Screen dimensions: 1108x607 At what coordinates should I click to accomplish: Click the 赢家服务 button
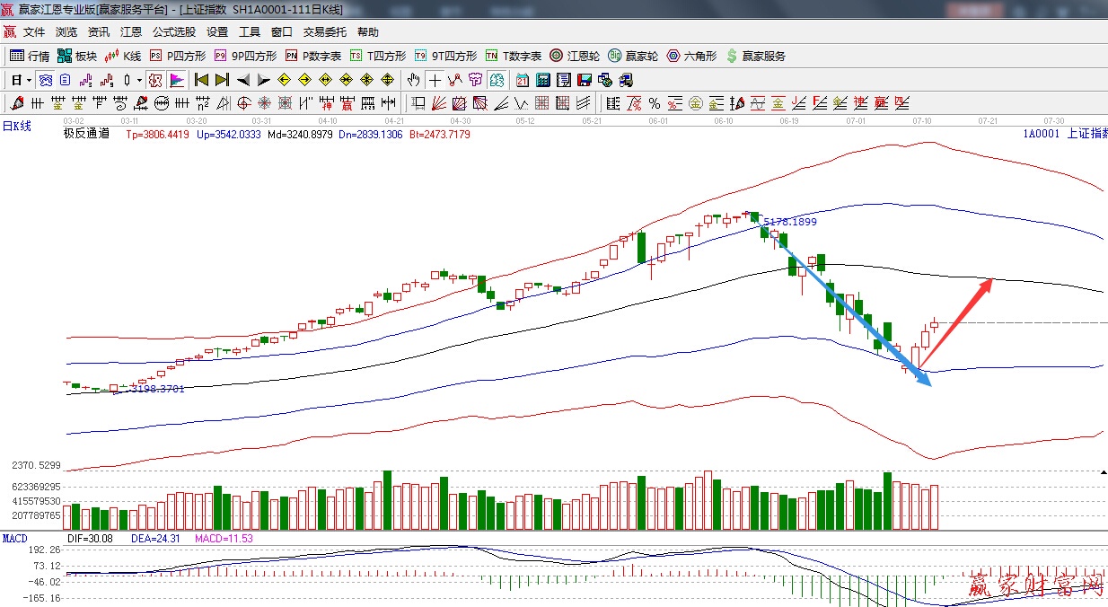point(755,56)
